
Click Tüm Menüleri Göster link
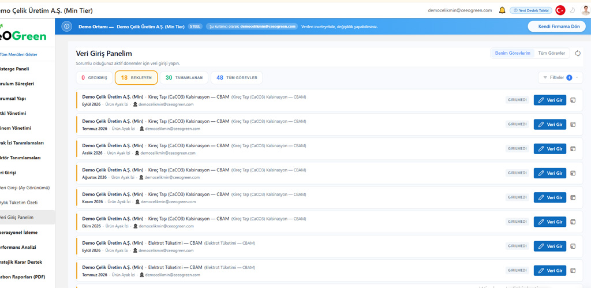pyautogui.click(x=18, y=55)
